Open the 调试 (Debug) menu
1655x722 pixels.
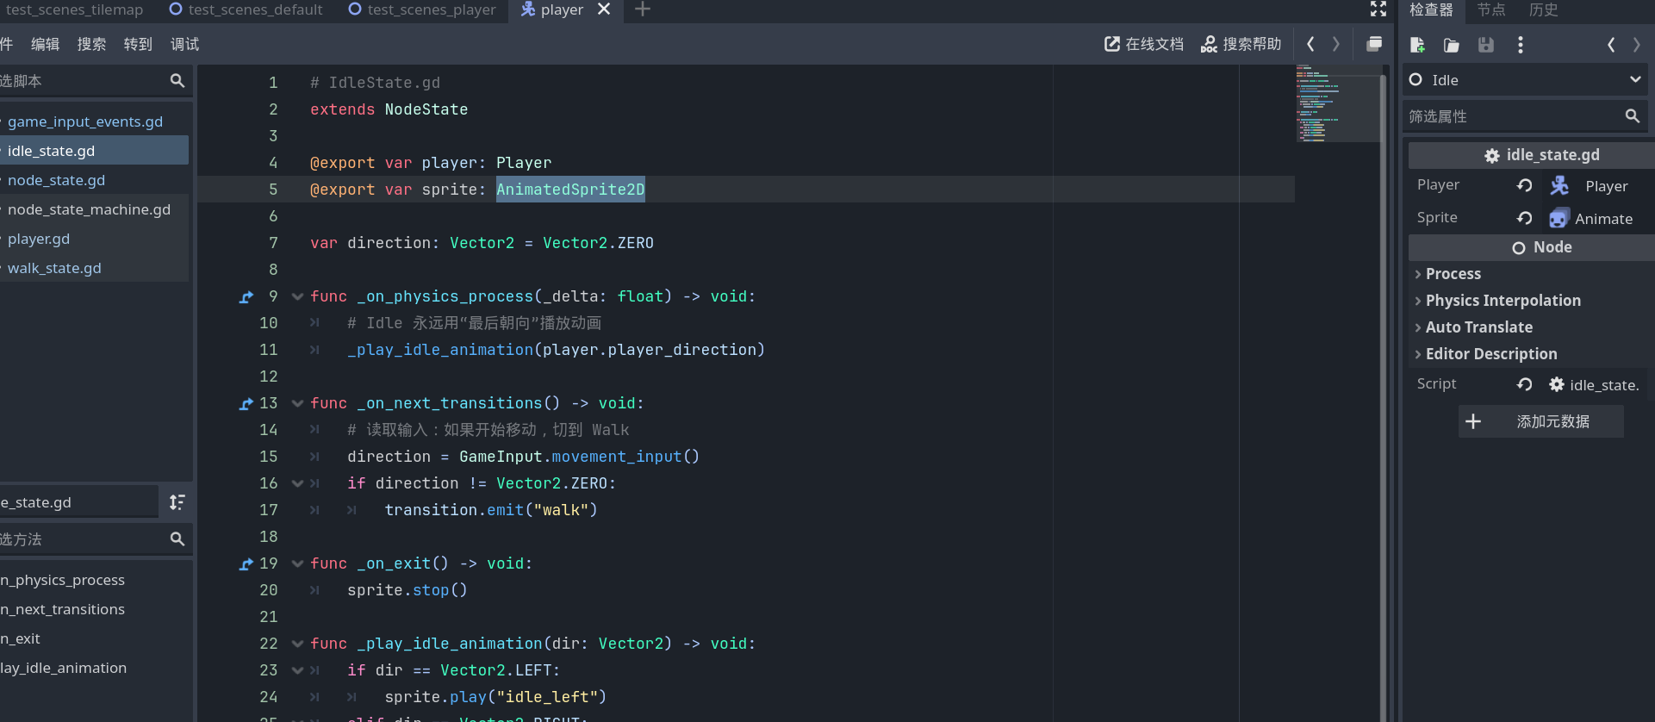[184, 44]
